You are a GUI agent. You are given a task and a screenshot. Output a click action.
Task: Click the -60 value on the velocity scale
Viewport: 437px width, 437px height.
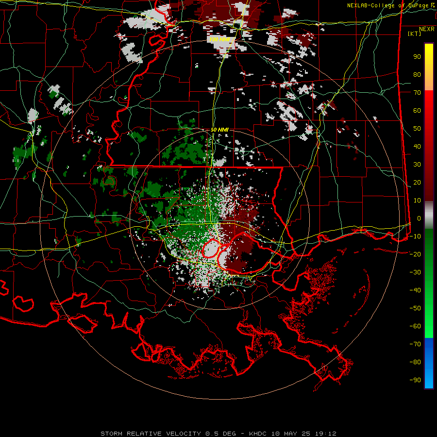point(415,326)
